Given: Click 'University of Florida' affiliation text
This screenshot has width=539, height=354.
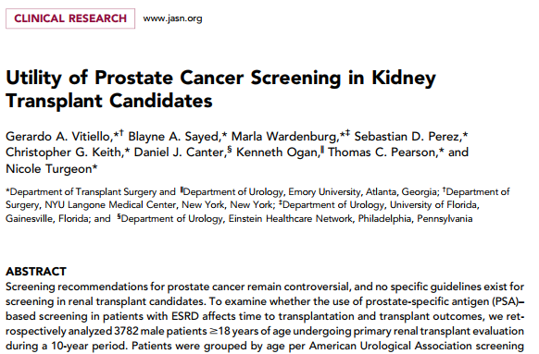Looking at the screenshot, I should [433, 205].
